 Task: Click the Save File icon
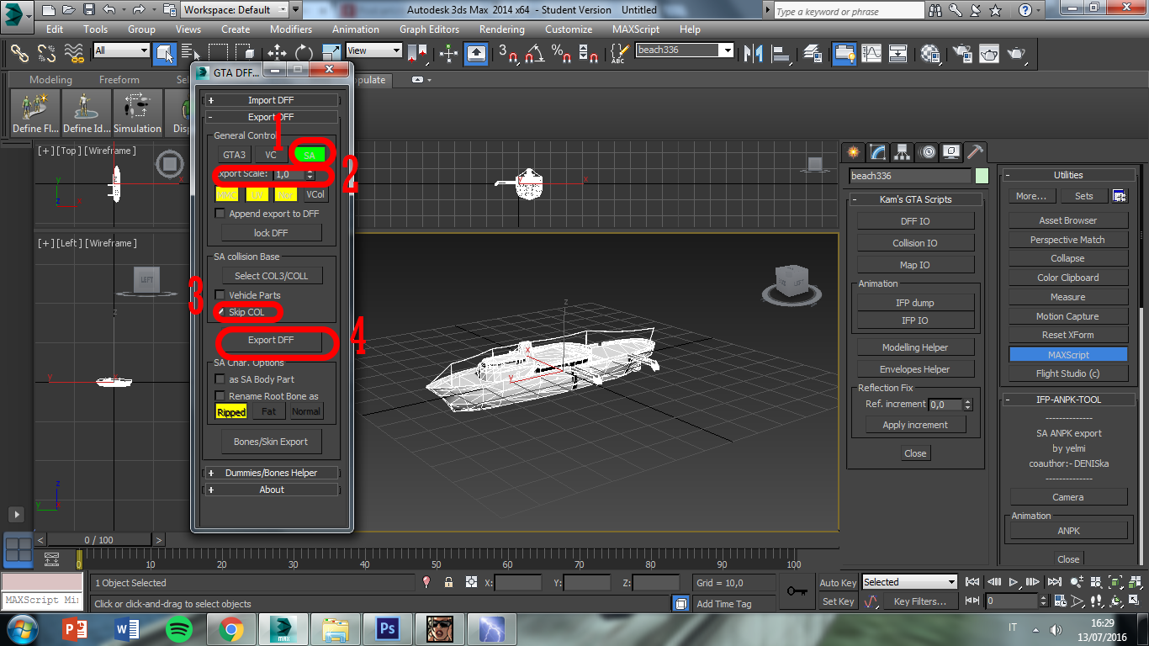coord(89,10)
